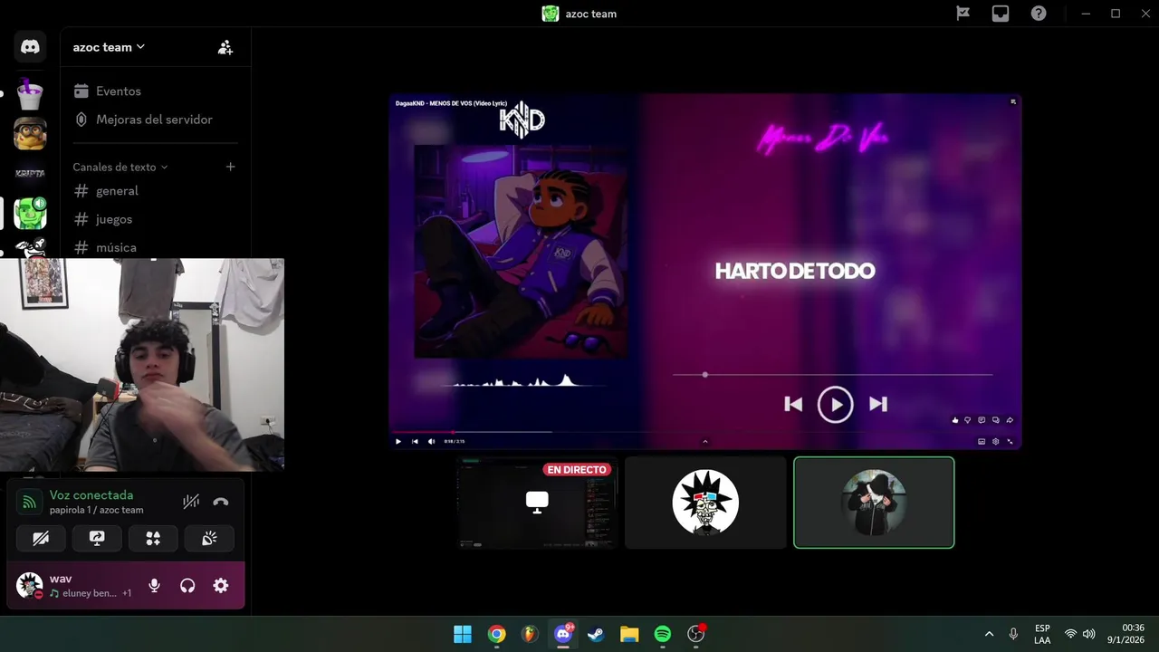The height and width of the screenshot is (652, 1159).
Task: Toggle the camera on or off
Action: (x=41, y=538)
